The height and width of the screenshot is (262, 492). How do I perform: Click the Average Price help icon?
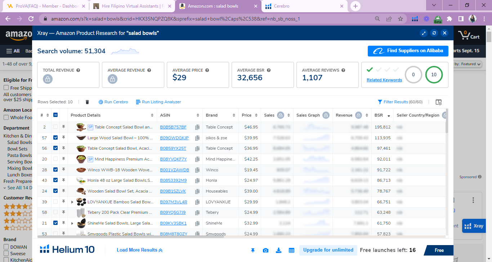[x=207, y=71]
